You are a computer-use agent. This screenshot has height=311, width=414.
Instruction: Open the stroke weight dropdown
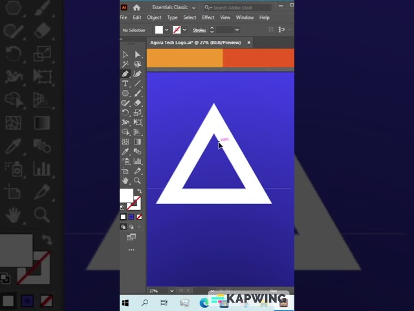[x=237, y=30]
